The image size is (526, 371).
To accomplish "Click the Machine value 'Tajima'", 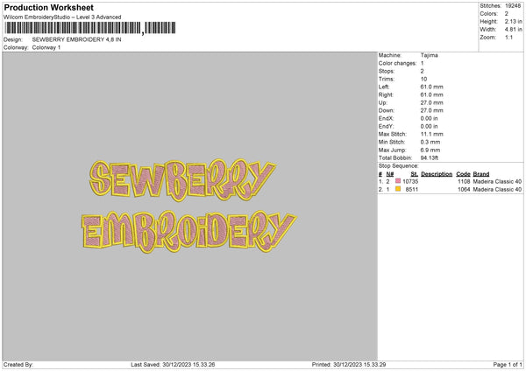I will point(429,55).
